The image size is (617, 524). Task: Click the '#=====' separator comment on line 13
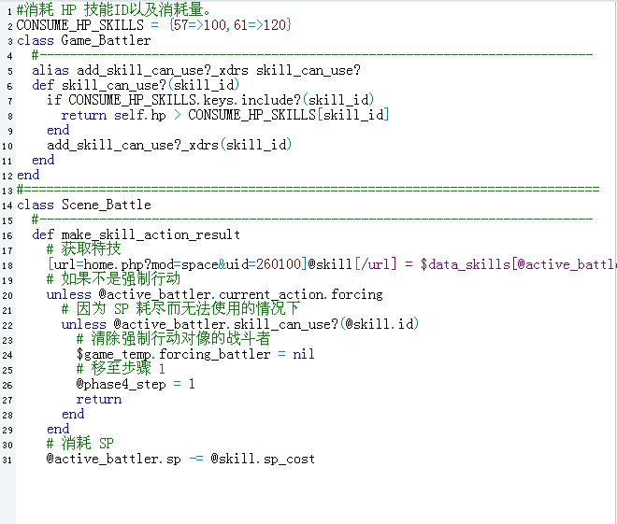(x=308, y=190)
